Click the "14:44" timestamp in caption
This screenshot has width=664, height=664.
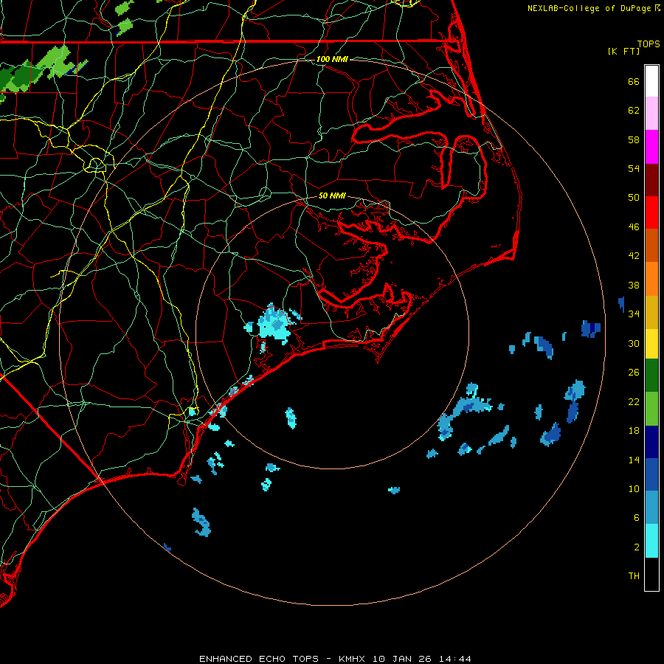pos(454,659)
